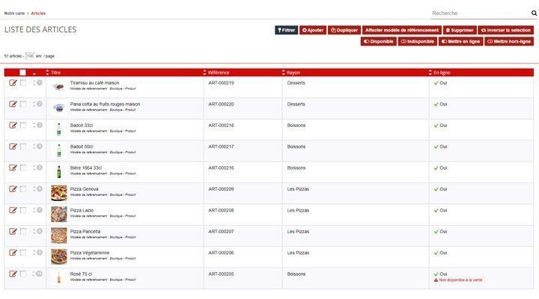Tick checkbox for Pana cotta aux fruits rouges
Viewport: 539px width, 299px height.
tap(23, 105)
